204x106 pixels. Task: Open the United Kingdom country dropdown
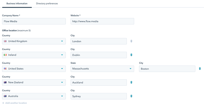click(x=34, y=41)
